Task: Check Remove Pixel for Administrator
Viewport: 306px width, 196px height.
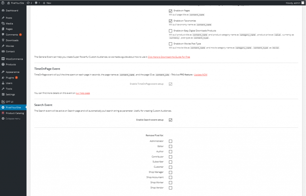Action: tap(170, 141)
